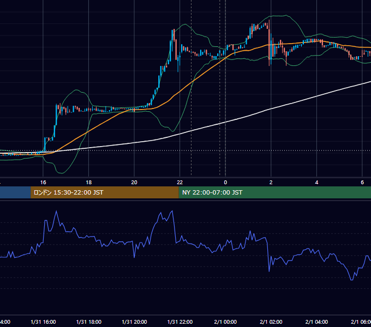371x327 pixels.
Task: Click the 1/31 18:00 date label
Action: [x=89, y=322]
